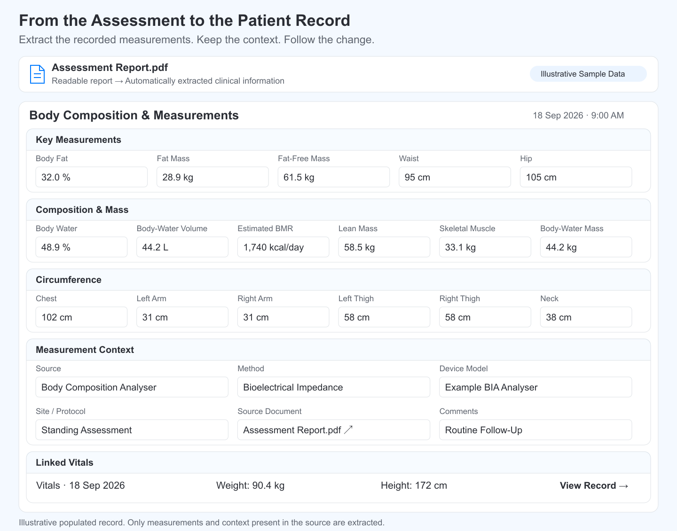Click the Device Model field Example BIA Analyser
The height and width of the screenshot is (531, 677).
535,387
